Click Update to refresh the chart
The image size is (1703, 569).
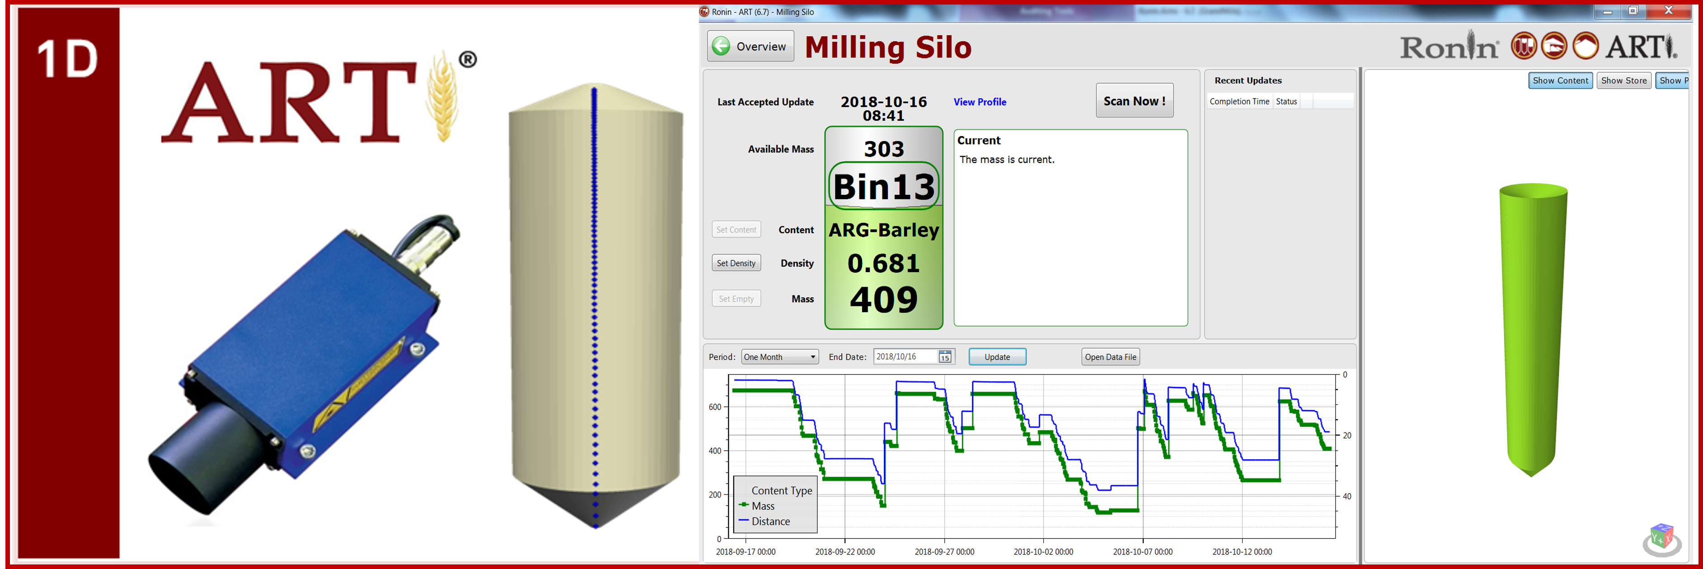tap(997, 357)
